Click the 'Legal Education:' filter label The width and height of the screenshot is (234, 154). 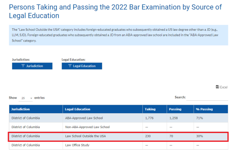[x=73, y=60]
